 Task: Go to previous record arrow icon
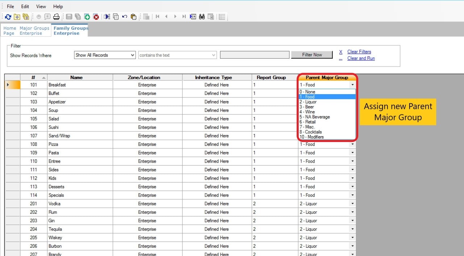point(166,17)
